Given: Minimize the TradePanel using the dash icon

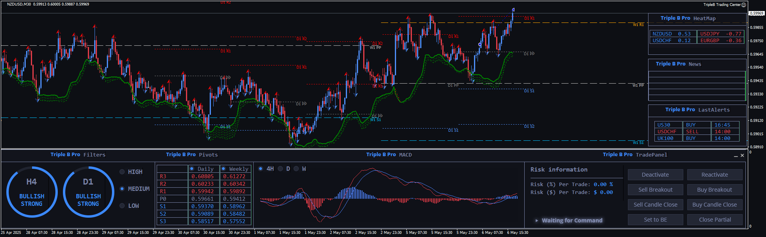Looking at the screenshot, I should point(736,156).
